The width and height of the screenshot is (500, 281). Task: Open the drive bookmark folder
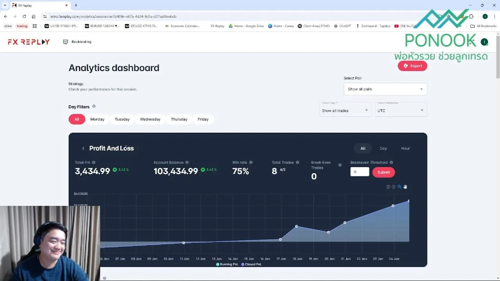click(x=8, y=26)
